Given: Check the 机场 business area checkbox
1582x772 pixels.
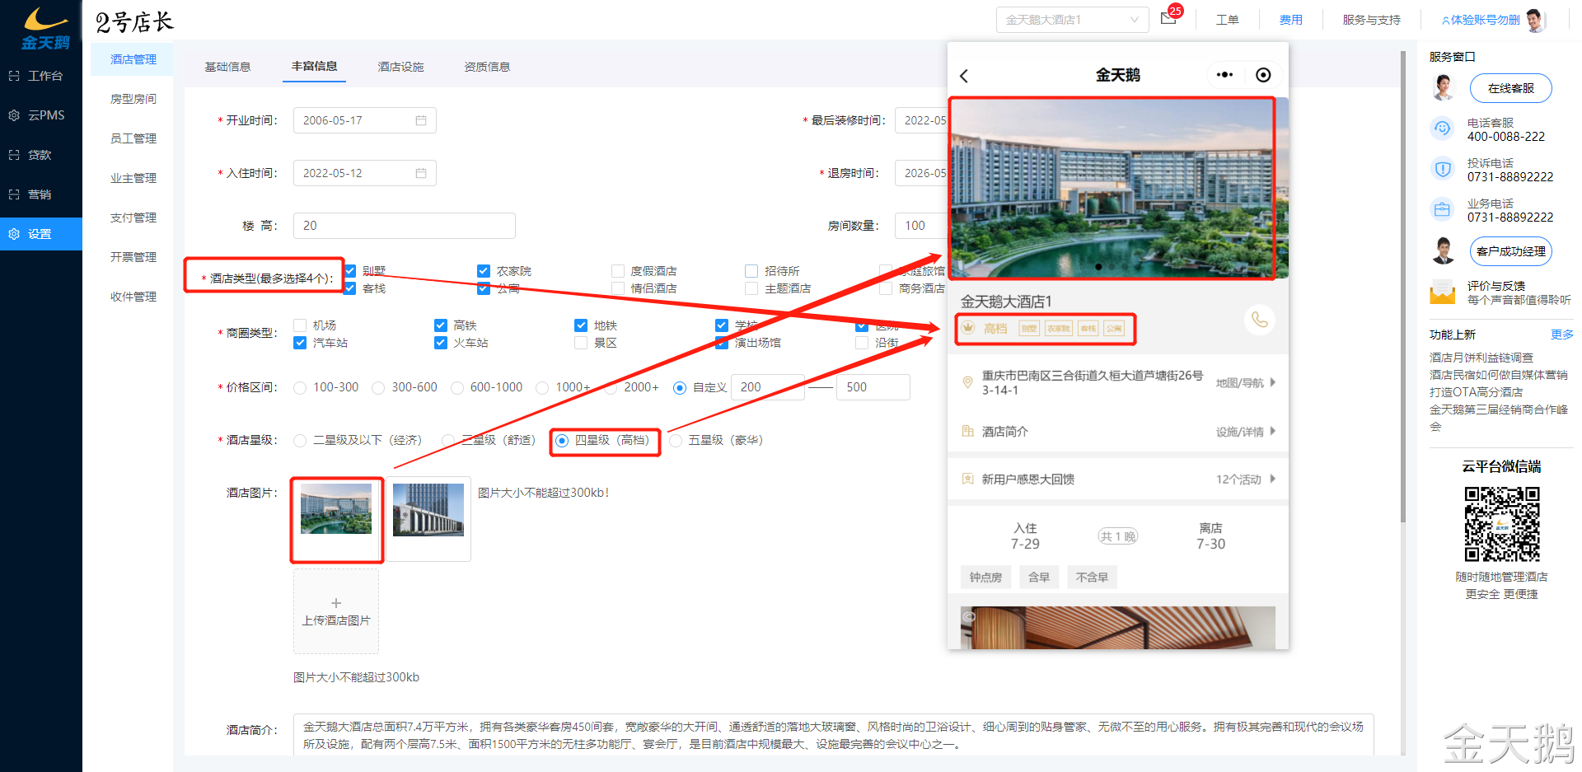Looking at the screenshot, I should click(300, 325).
